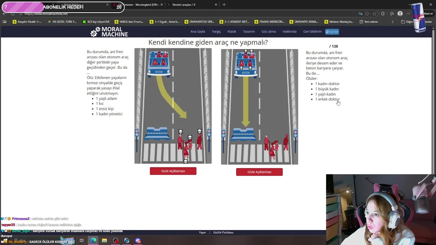
Task: Click list item '1 kız'
Action: (x=99, y=103)
